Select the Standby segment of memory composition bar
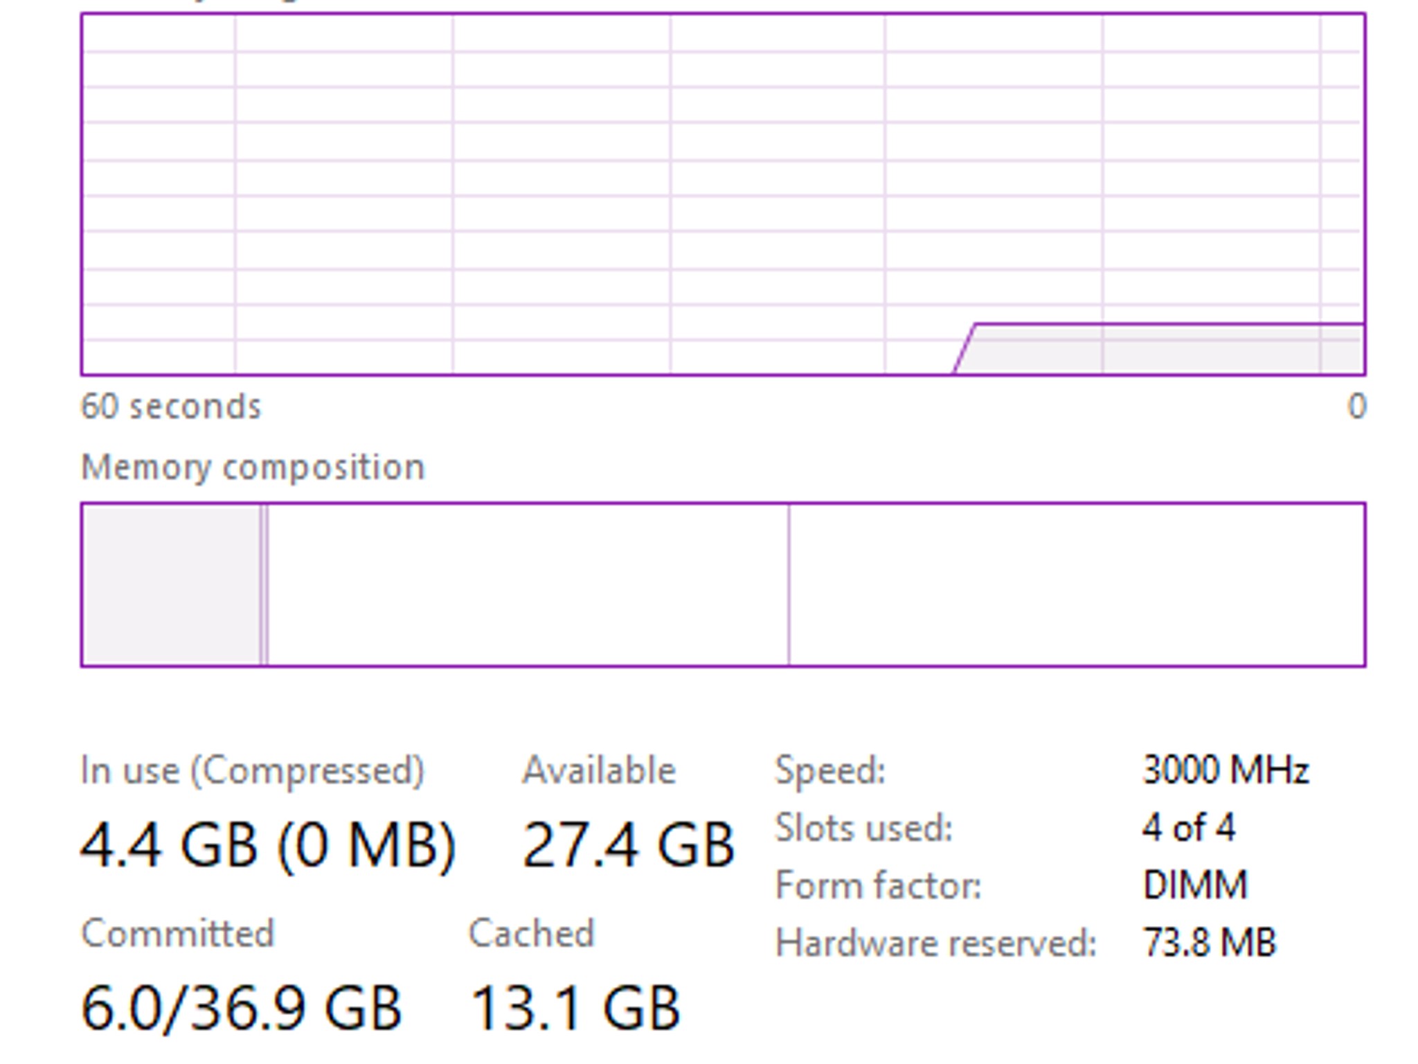This screenshot has height=1064, width=1418. [x=528, y=585]
